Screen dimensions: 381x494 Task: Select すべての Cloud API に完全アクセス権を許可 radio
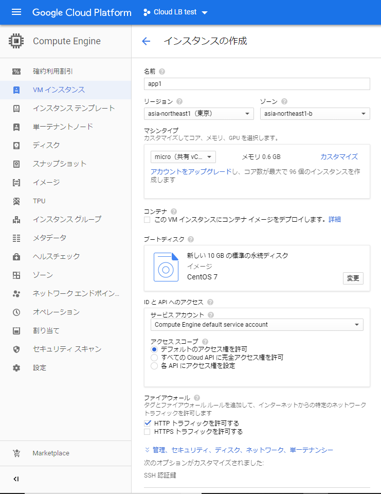tap(154, 357)
